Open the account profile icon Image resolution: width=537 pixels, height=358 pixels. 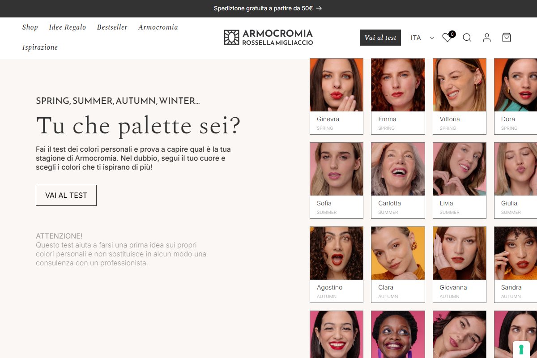(486, 38)
